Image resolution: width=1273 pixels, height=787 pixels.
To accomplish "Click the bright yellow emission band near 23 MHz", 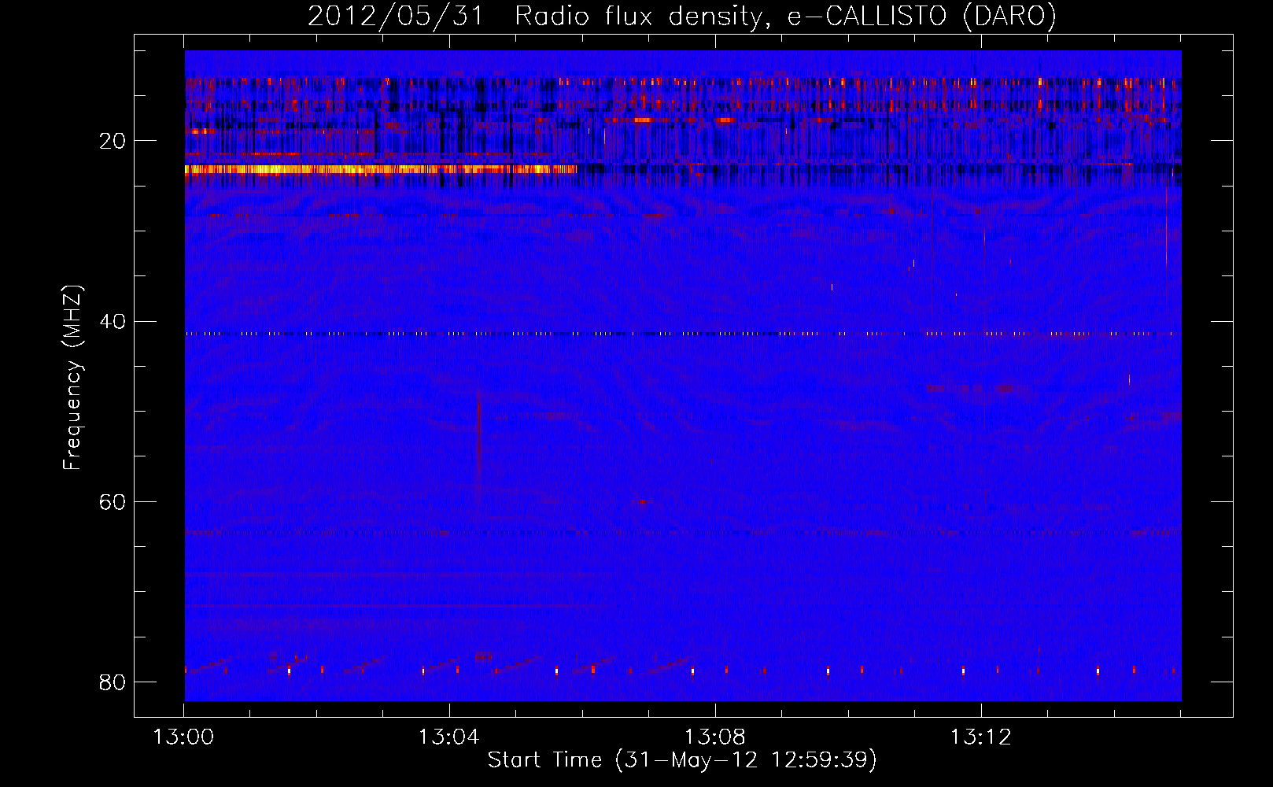I will pos(381,169).
